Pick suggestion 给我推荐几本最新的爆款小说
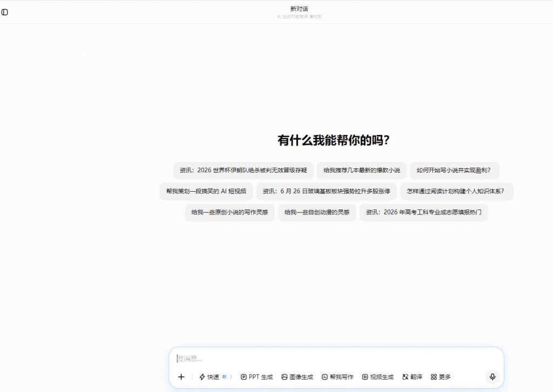This screenshot has height=392, width=553. point(362,171)
